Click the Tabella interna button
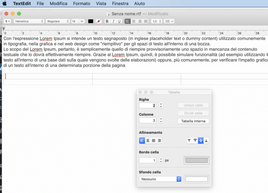 click(x=193, y=121)
